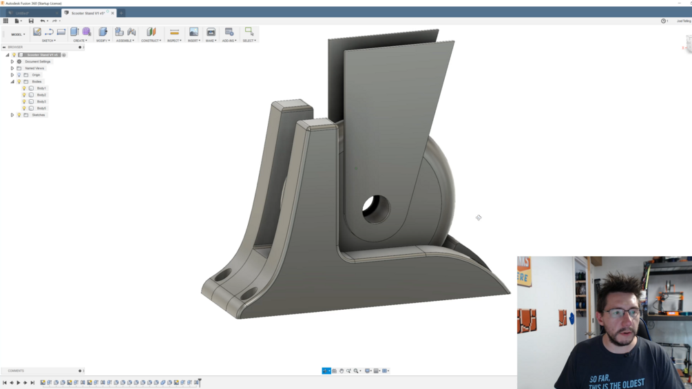
Task: Open the MODIFY menu
Action: coord(103,41)
